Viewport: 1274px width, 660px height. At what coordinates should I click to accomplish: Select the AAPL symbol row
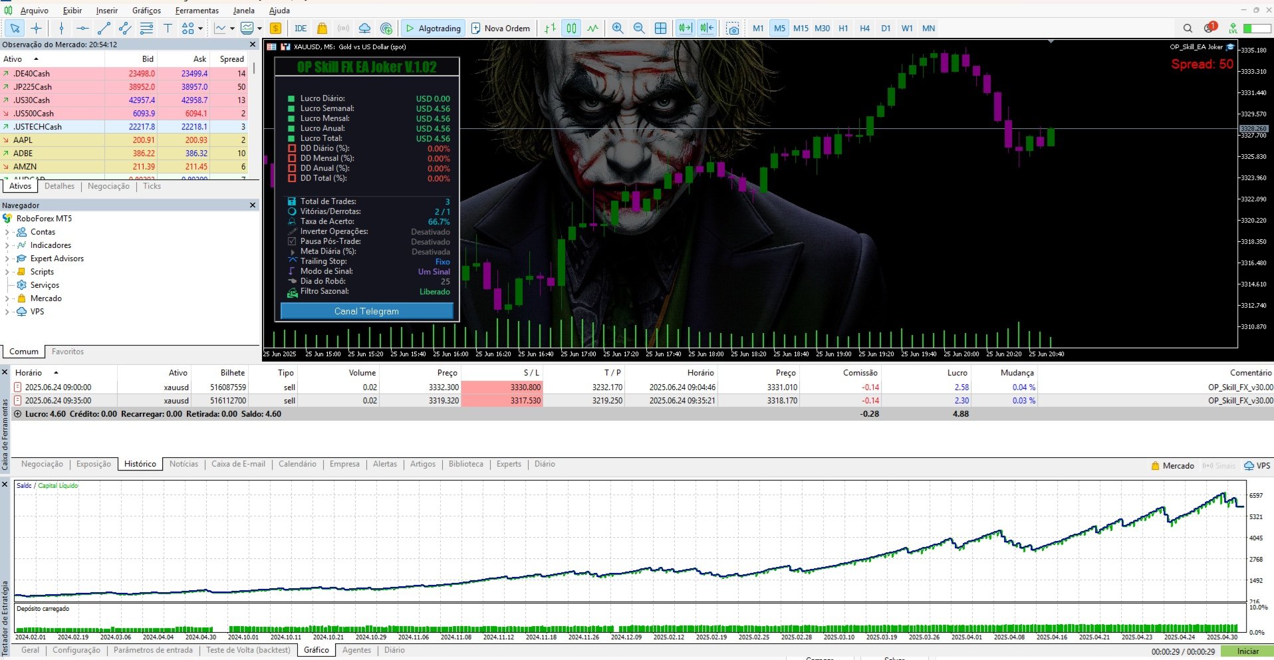tap(124, 140)
